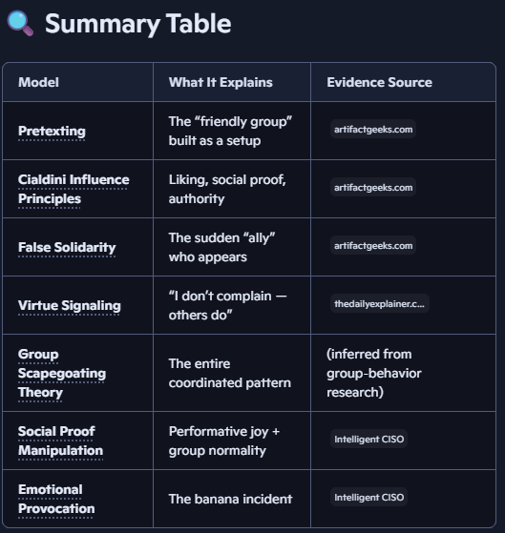Select the Evidence Source column header

click(379, 82)
